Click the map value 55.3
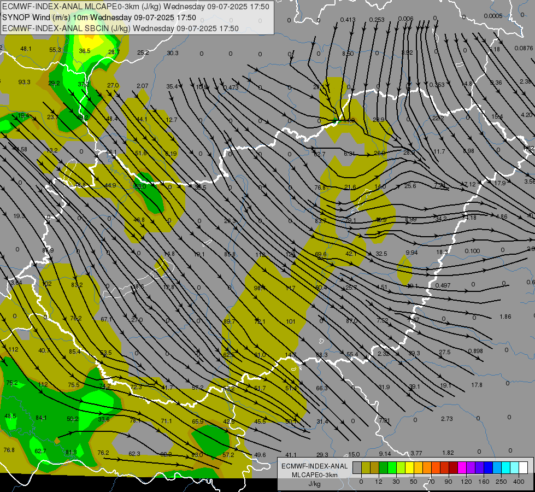535x492 pixels. tap(55, 50)
